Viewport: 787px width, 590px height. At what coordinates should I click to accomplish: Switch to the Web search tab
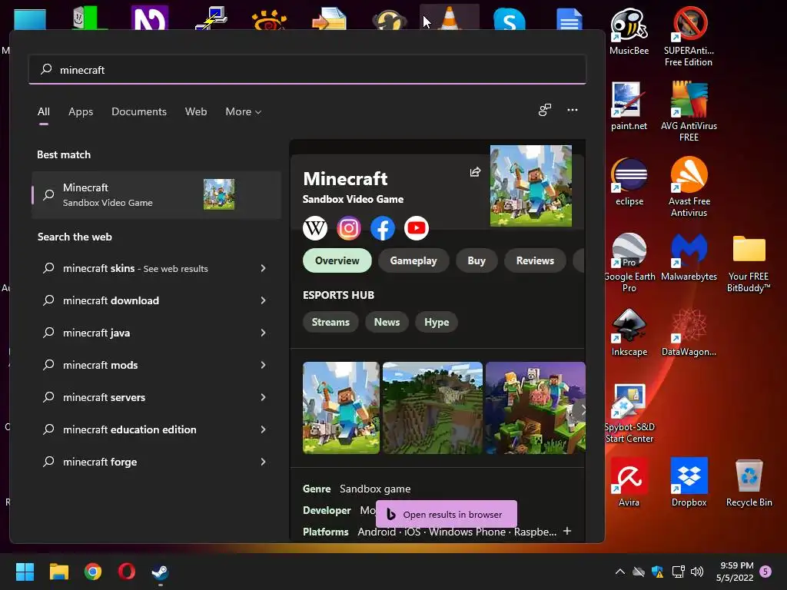(x=196, y=112)
